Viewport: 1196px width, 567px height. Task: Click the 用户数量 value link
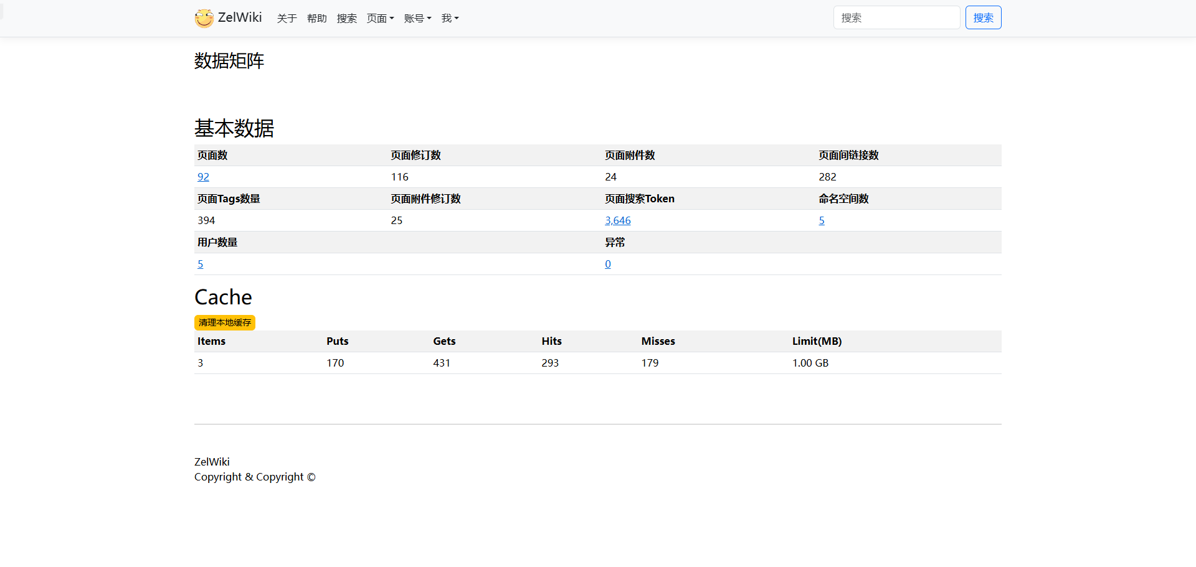(x=201, y=264)
